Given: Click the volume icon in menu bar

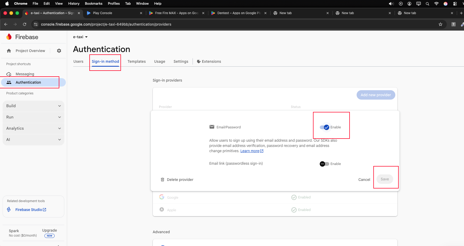Looking at the screenshot, I should click(391, 4).
